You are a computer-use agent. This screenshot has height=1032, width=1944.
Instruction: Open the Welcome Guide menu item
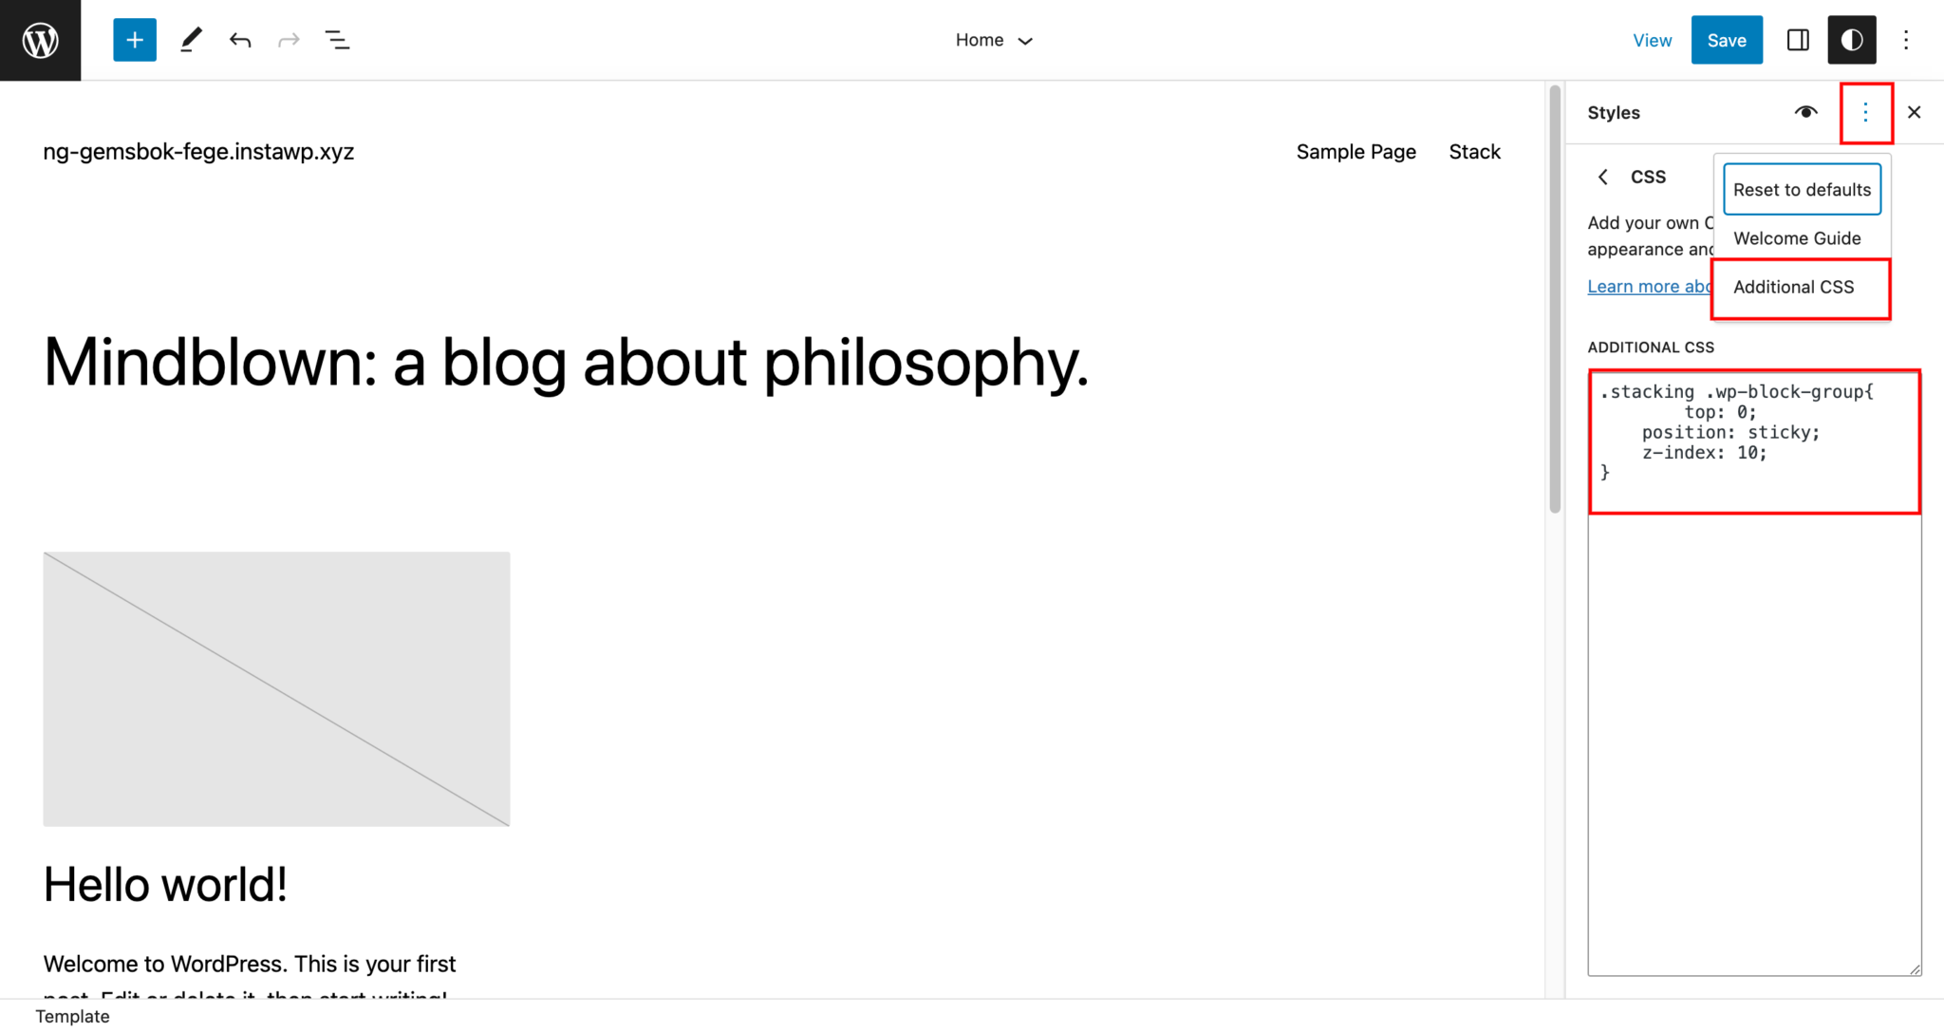click(1797, 238)
